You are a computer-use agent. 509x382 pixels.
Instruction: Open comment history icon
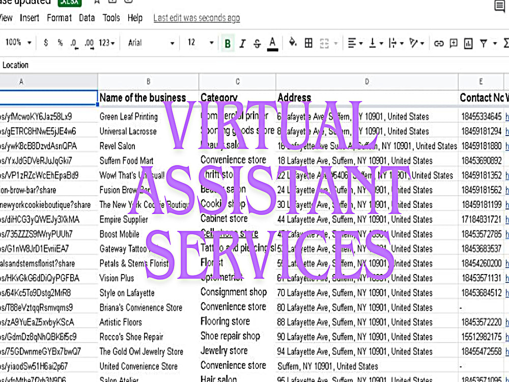pyautogui.click(x=499, y=6)
